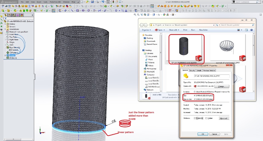Click OK in the Properties dialog

tap(203, 134)
